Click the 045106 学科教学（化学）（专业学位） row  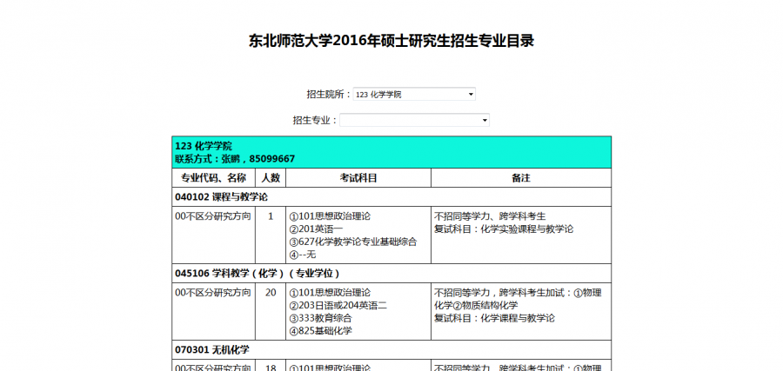pyautogui.click(x=391, y=274)
